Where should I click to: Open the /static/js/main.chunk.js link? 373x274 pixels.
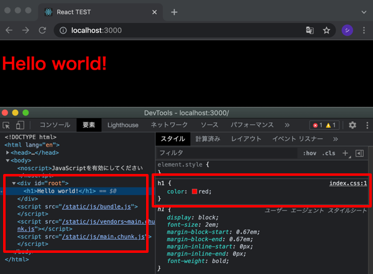(103, 237)
